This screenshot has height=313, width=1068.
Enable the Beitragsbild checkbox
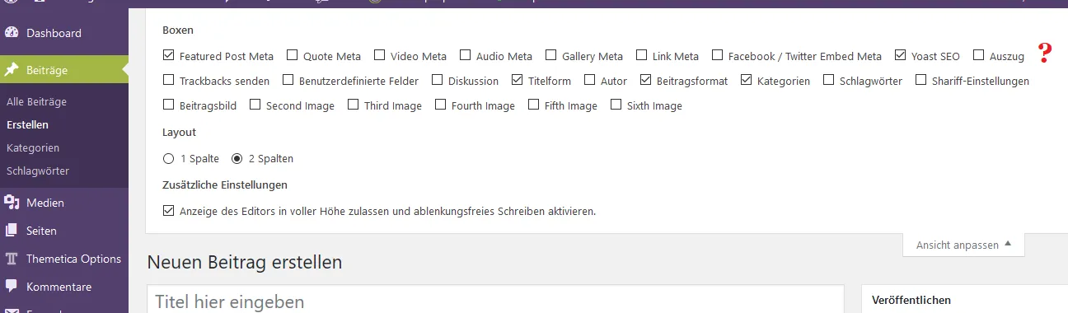(x=169, y=105)
